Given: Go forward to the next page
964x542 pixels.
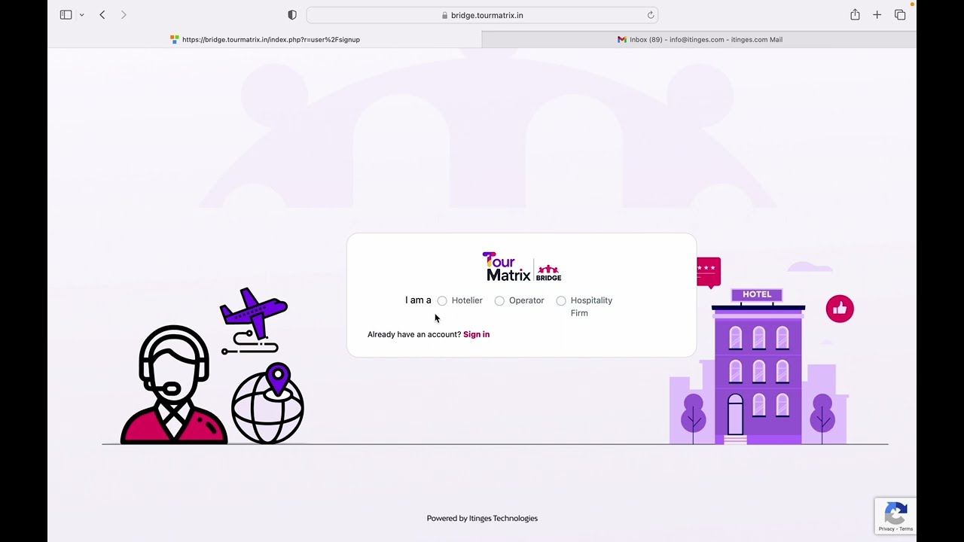Looking at the screenshot, I should (124, 15).
